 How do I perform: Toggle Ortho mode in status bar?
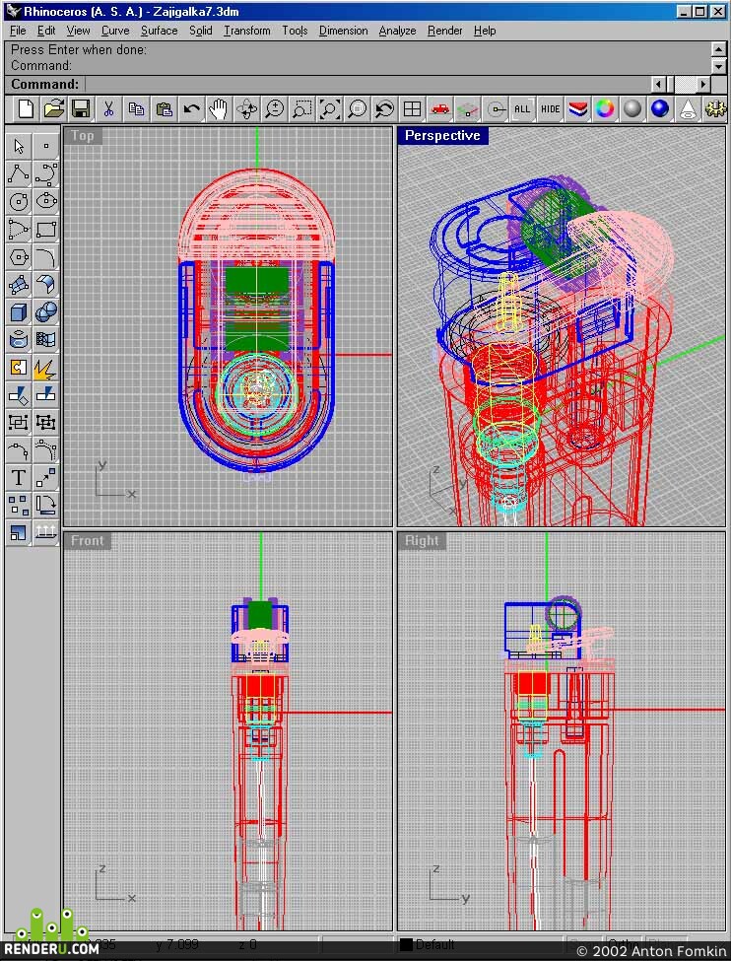[622, 944]
